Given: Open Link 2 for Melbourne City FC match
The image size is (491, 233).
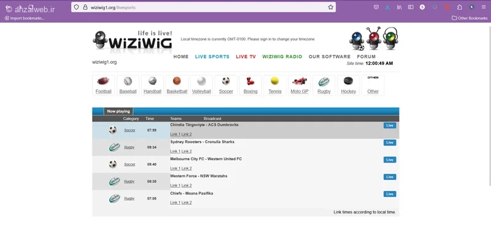Looking at the screenshot, I should point(187,168).
